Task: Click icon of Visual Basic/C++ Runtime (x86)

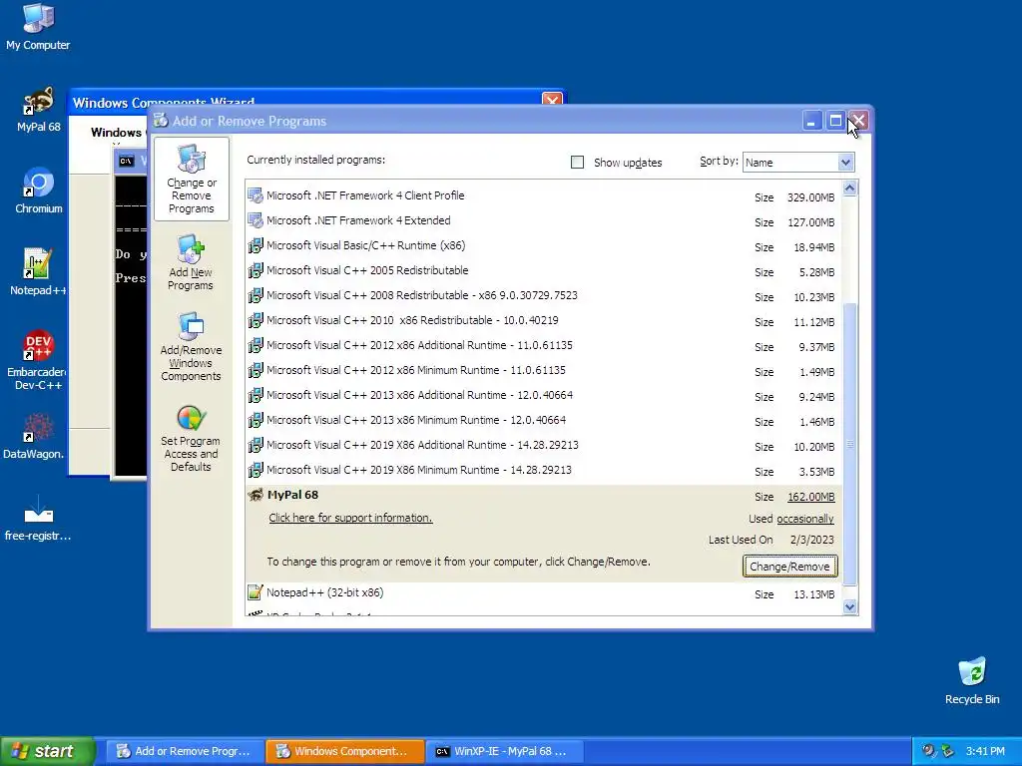Action: coord(255,246)
